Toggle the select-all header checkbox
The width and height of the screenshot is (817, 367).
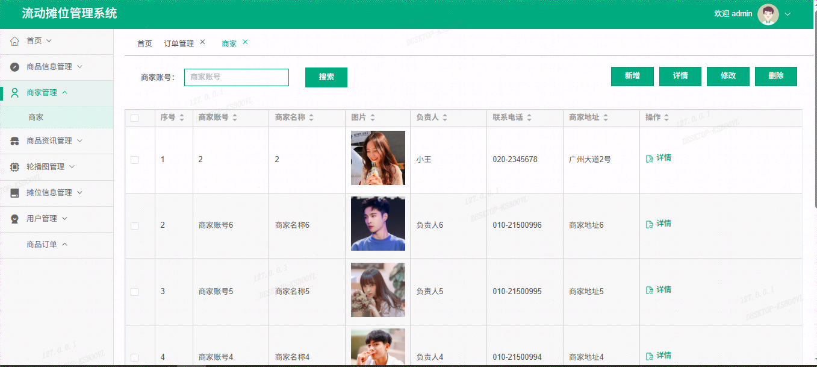135,118
